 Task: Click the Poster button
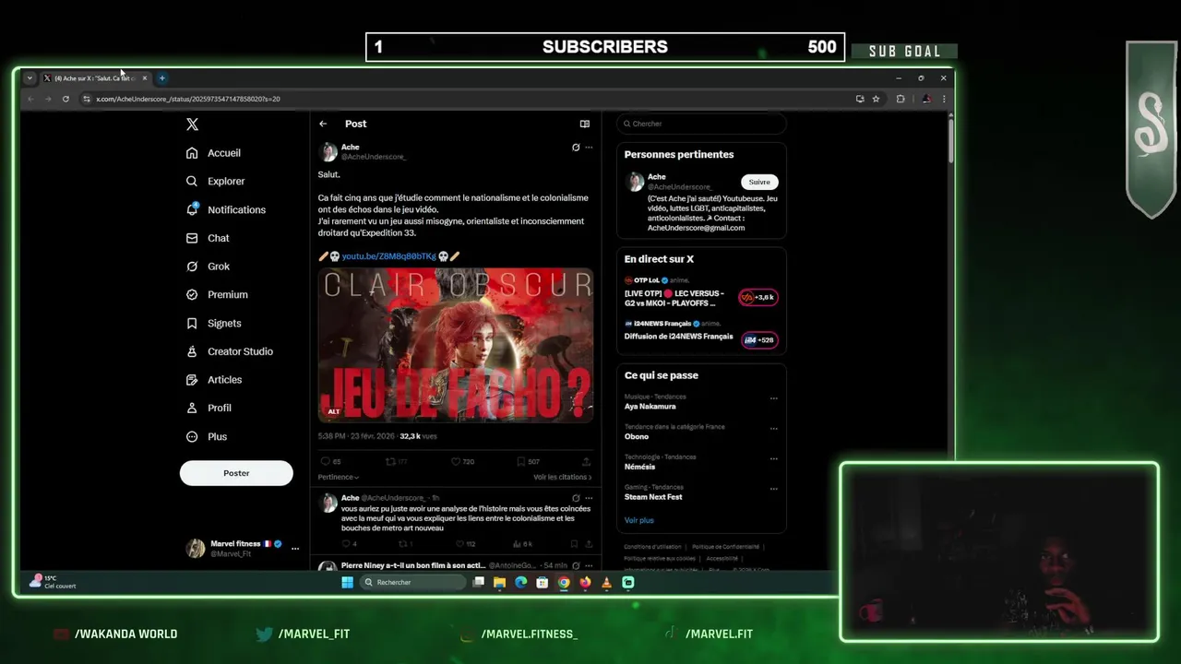tap(236, 473)
